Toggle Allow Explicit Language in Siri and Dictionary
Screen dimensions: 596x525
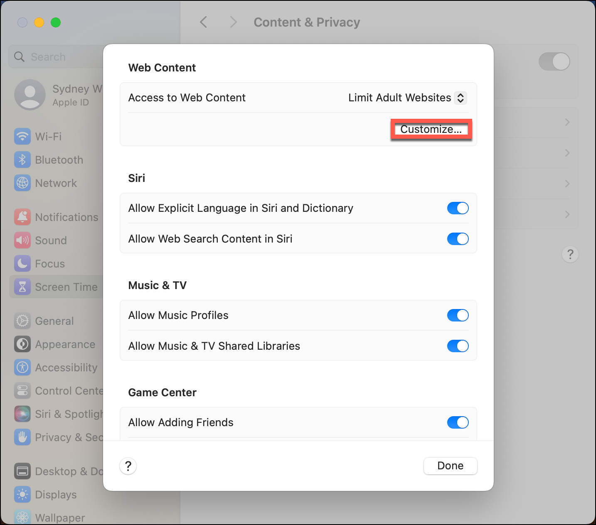click(x=458, y=208)
